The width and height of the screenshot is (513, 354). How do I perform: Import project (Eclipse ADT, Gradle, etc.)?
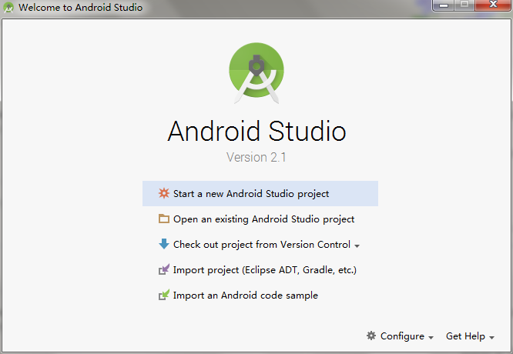coord(260,269)
